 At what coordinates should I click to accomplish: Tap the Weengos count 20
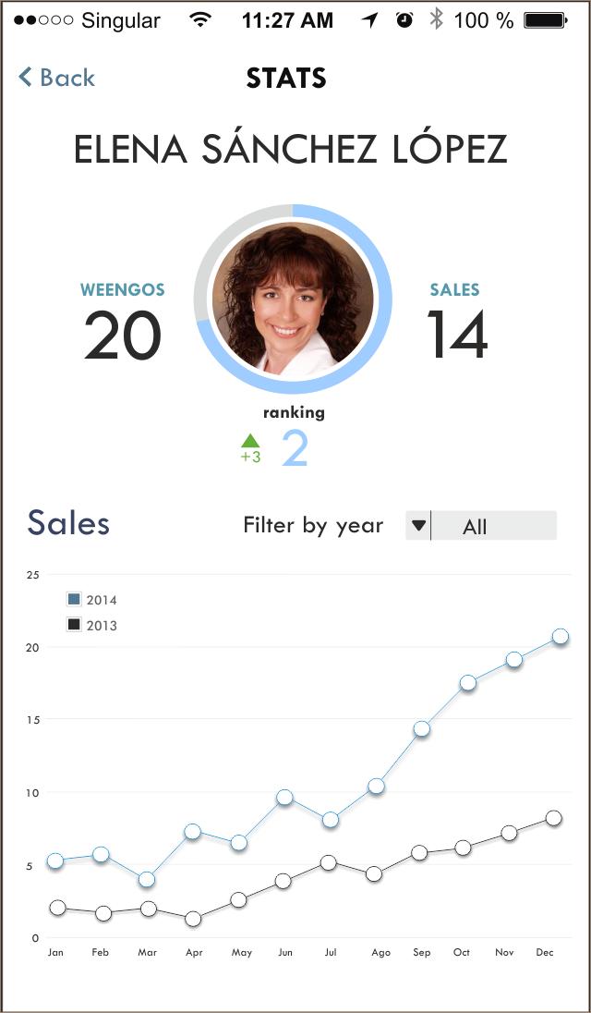123,336
